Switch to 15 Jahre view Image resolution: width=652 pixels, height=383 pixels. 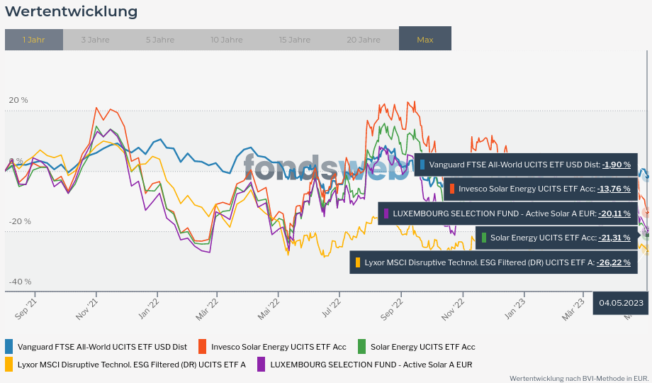point(295,40)
